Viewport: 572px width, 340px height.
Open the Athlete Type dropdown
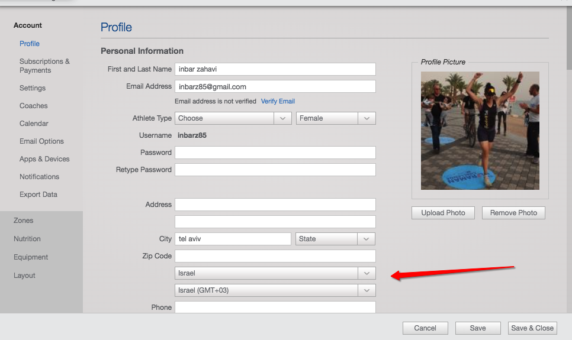233,118
